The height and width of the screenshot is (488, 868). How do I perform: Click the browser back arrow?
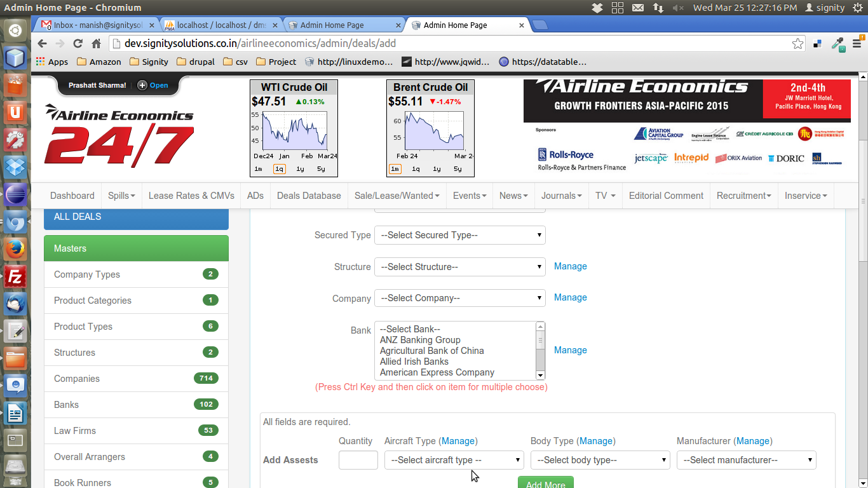[42, 44]
